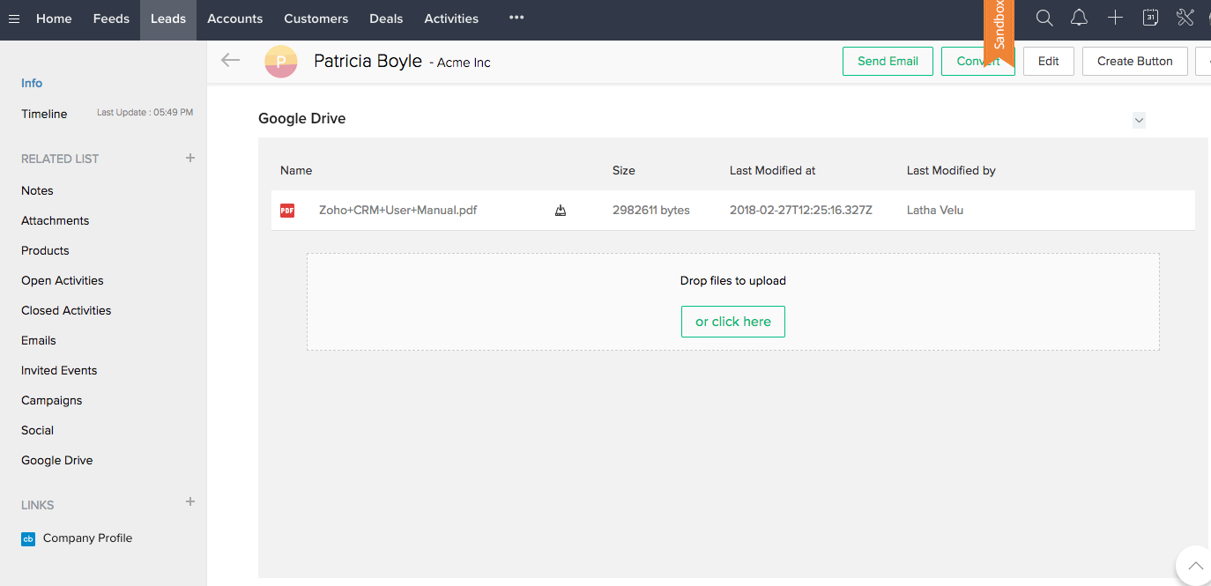Click the plus quick-create icon in top bar
Viewport: 1211px width, 586px height.
coord(1115,18)
